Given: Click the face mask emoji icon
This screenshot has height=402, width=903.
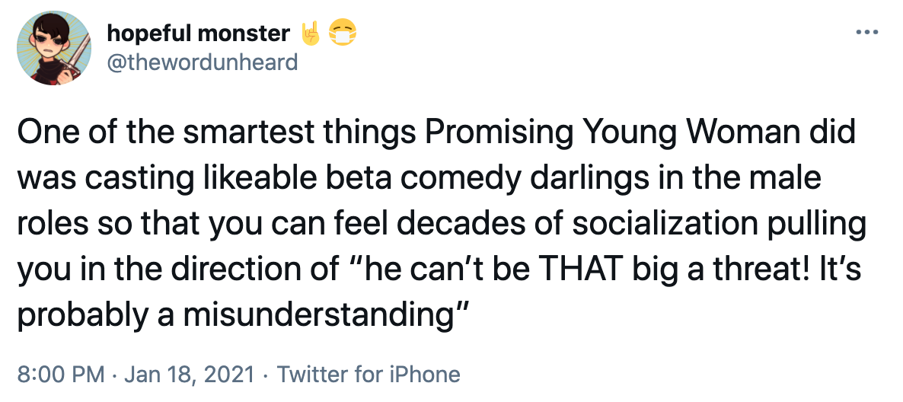Looking at the screenshot, I should [343, 33].
